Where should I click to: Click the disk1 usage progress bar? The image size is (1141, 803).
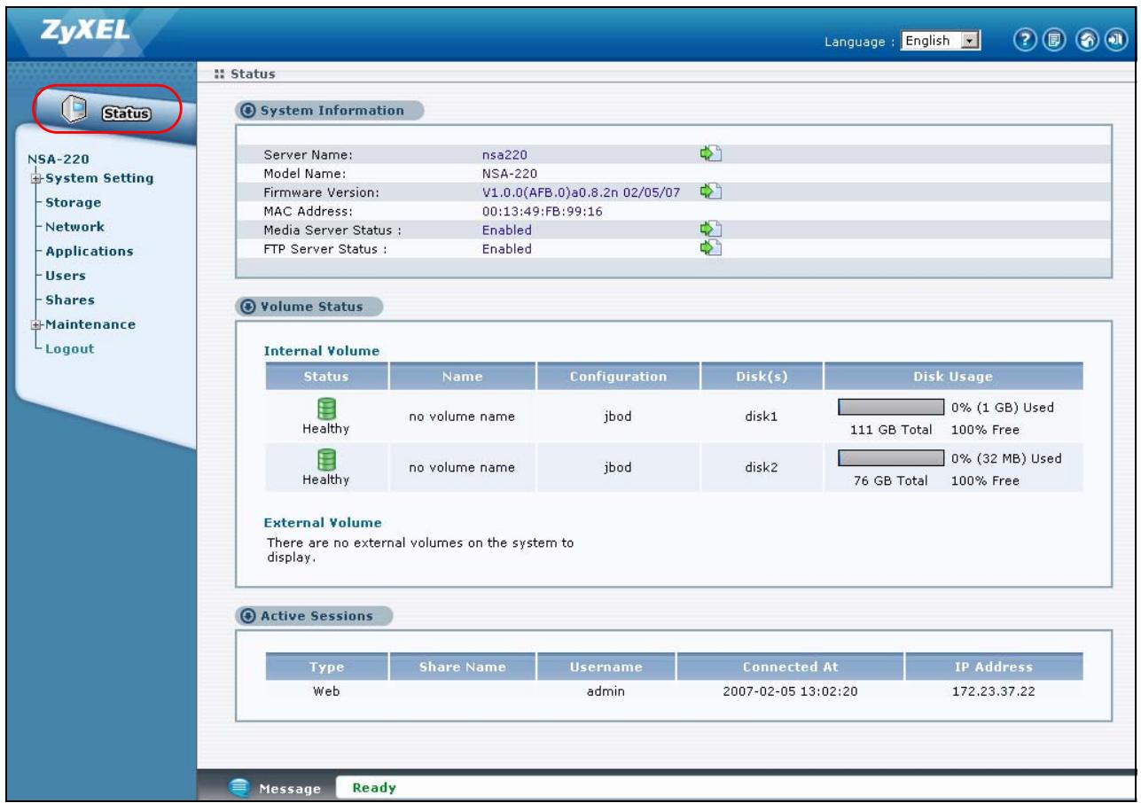(x=891, y=408)
